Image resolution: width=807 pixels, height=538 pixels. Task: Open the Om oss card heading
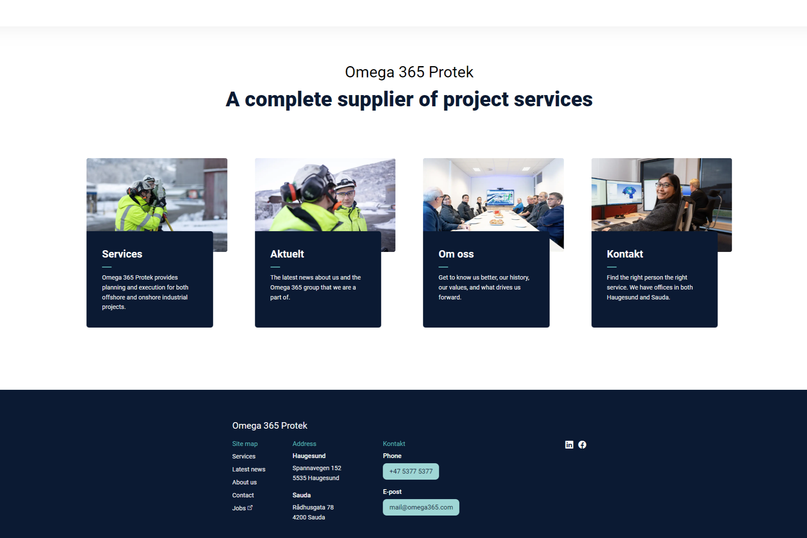pyautogui.click(x=456, y=254)
